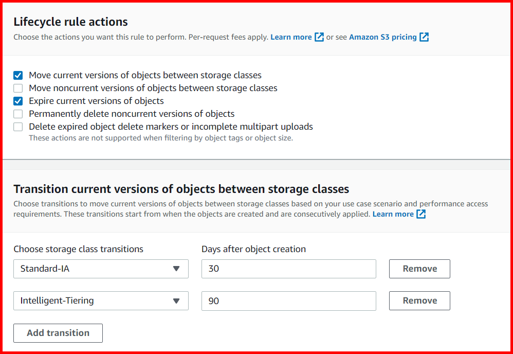The width and height of the screenshot is (513, 354).
Task: Click the external link icon after transitions Learn more text
Action: [x=421, y=214]
